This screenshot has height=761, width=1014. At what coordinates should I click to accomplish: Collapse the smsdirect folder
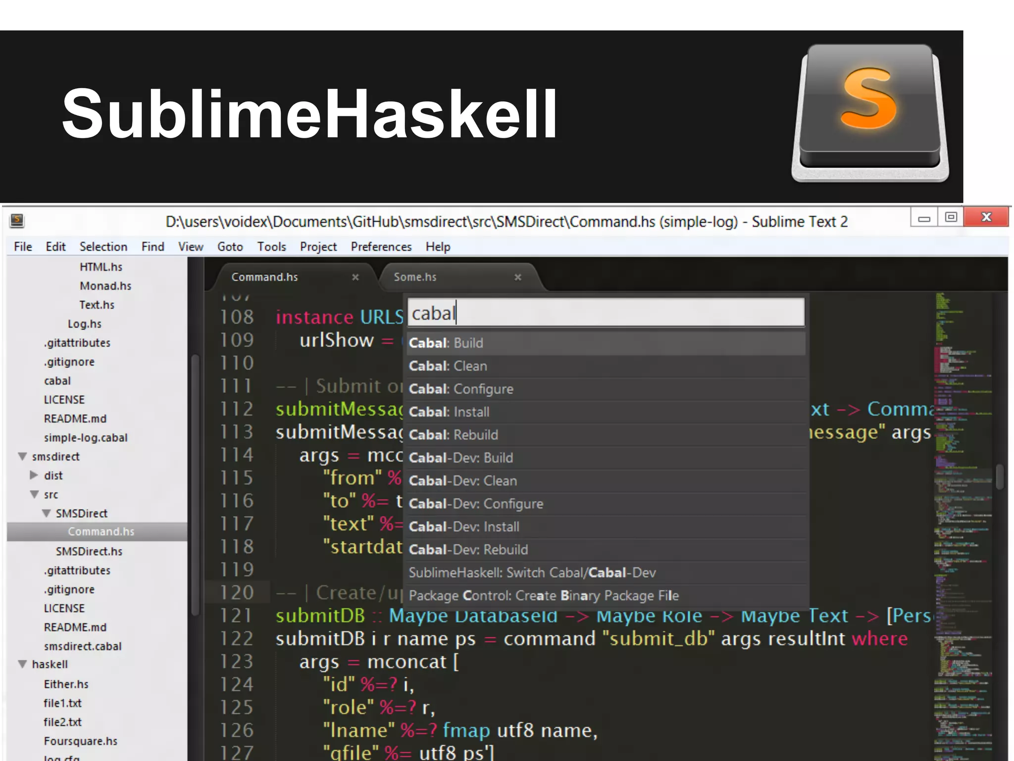22,456
